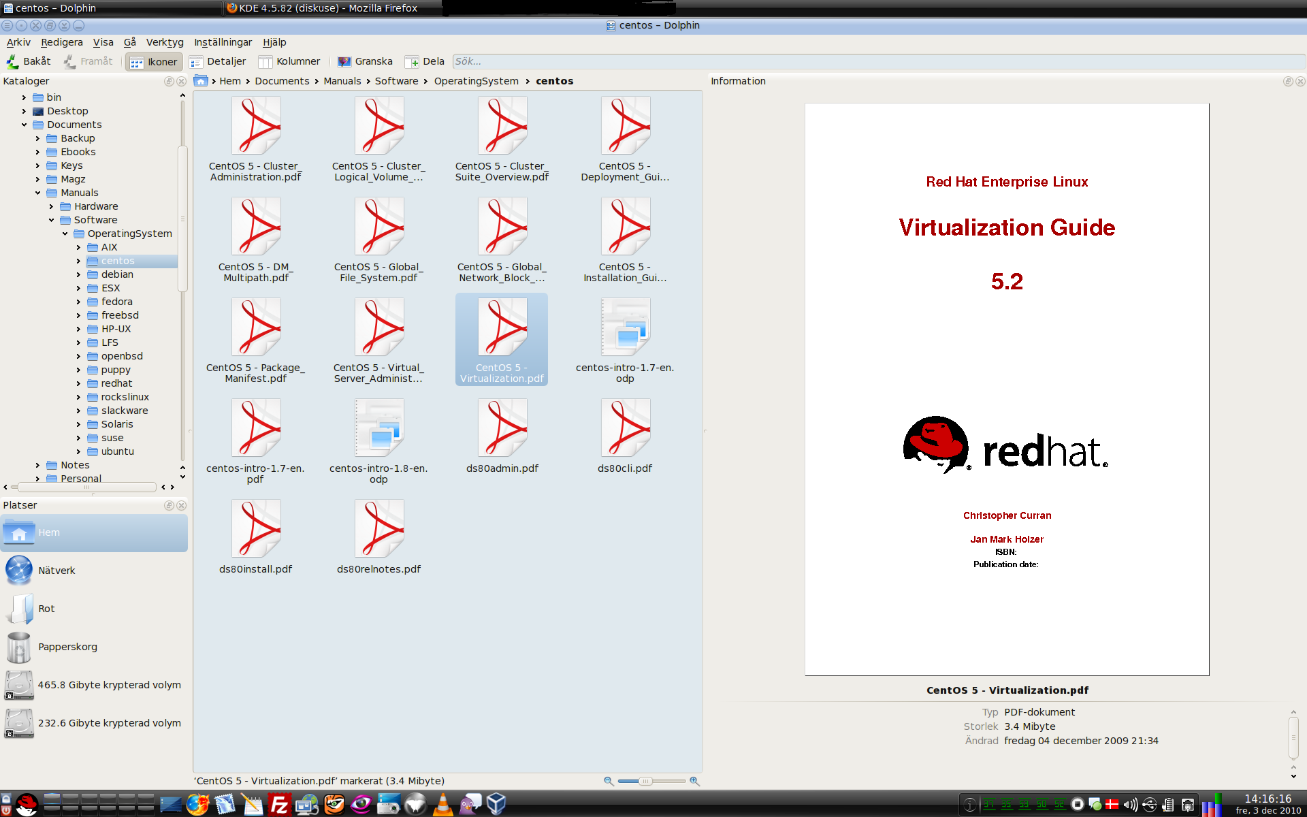Select the Solaris folder in the tree
Screen dimensions: 1307x817
pyautogui.click(x=117, y=424)
